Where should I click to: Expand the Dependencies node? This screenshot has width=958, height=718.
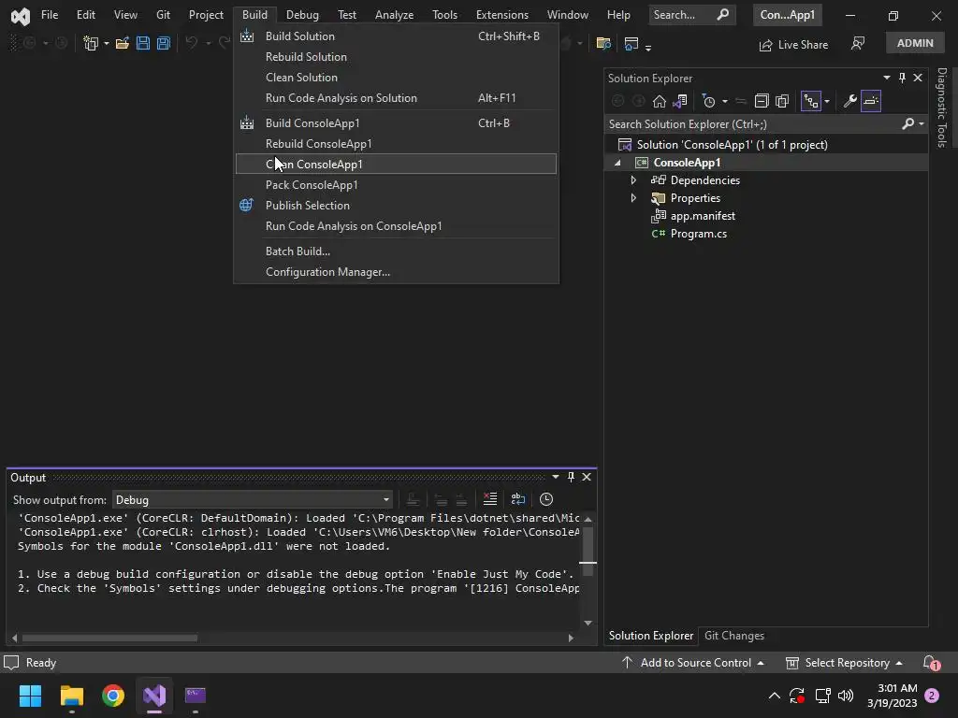coord(633,180)
